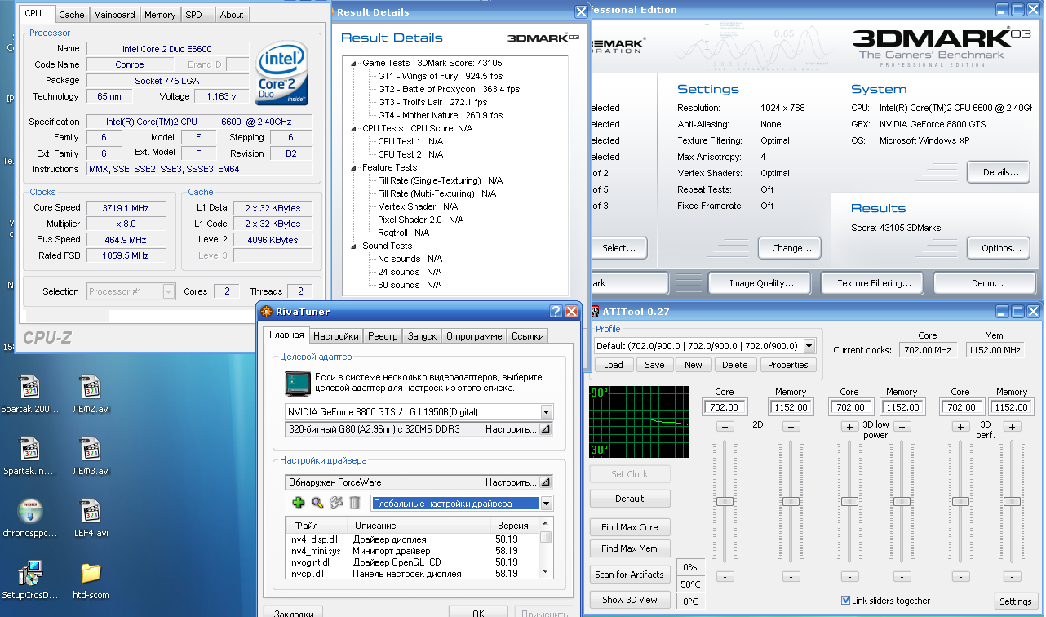Open the htd-scom folder icon
The height and width of the screenshot is (617, 1046).
click(x=91, y=574)
